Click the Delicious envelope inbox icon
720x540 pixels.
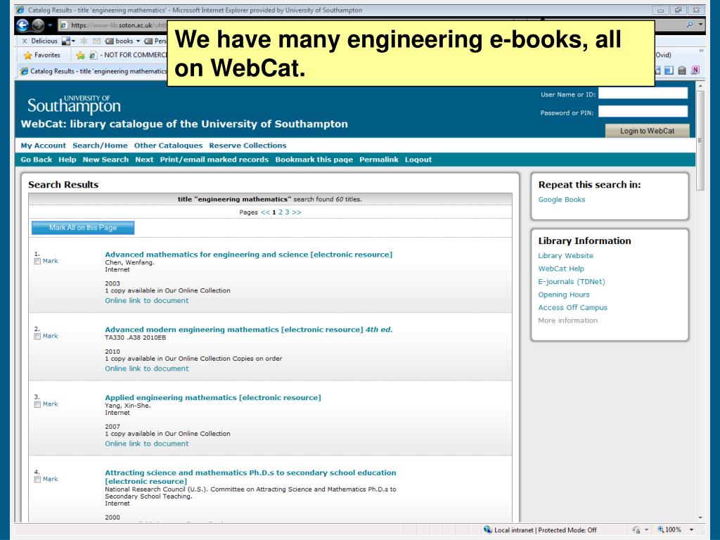[96, 41]
